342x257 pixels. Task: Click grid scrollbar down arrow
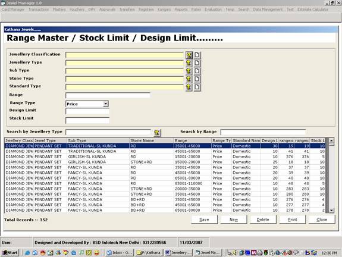pyautogui.click(x=331, y=211)
